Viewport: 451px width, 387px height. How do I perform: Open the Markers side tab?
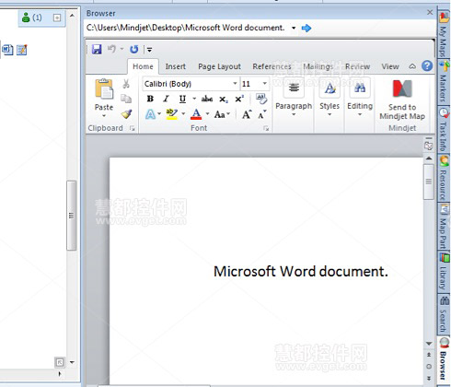coord(444,81)
